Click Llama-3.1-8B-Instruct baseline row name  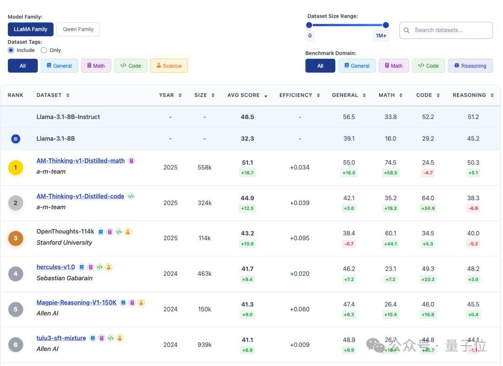[68, 117]
